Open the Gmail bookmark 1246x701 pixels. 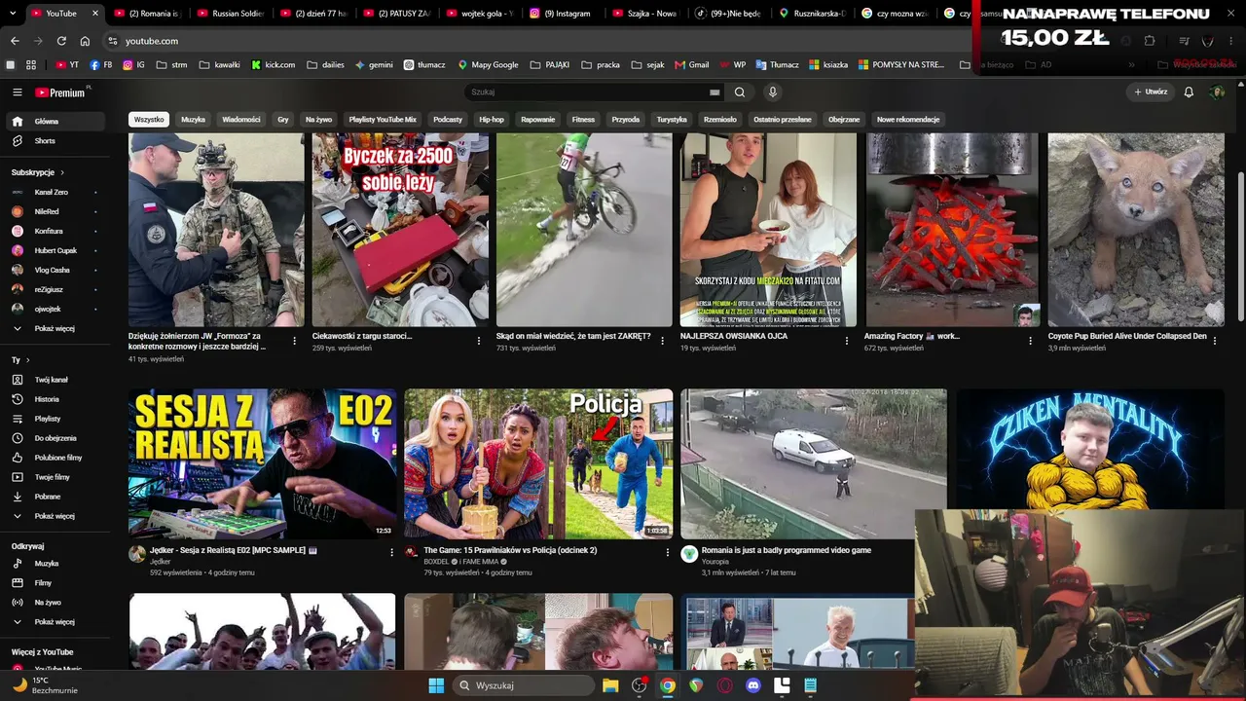click(x=692, y=65)
